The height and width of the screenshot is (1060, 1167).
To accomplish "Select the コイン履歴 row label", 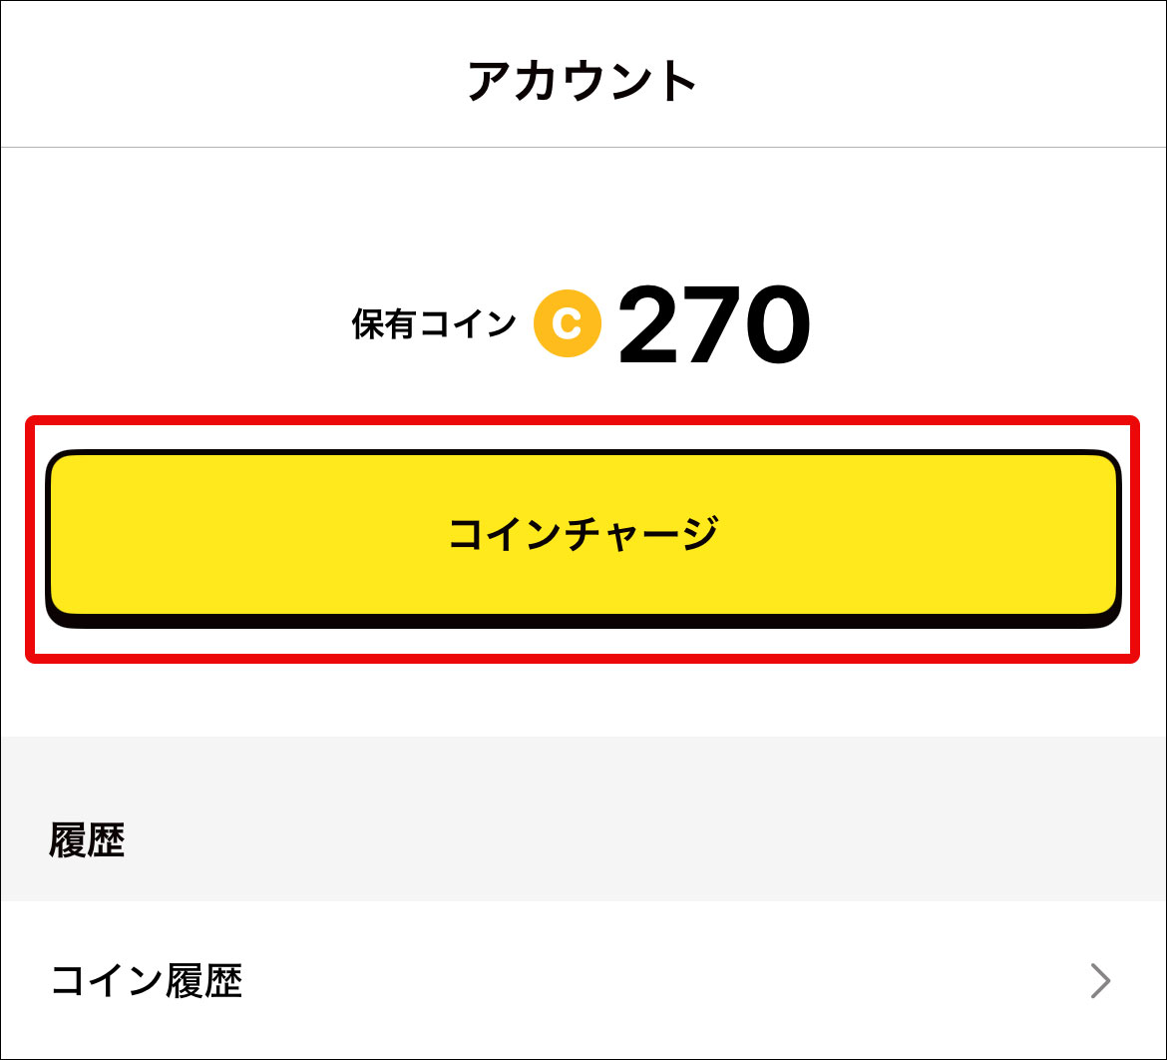I will click(x=147, y=982).
